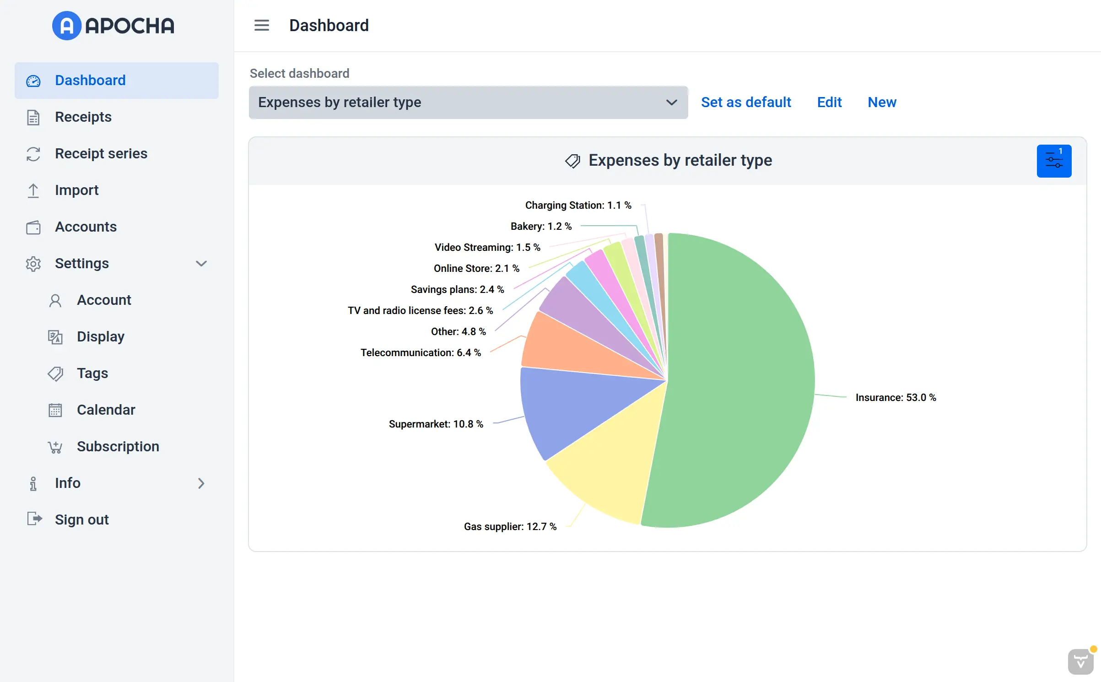
Task: Create a New dashboard
Action: click(x=881, y=103)
